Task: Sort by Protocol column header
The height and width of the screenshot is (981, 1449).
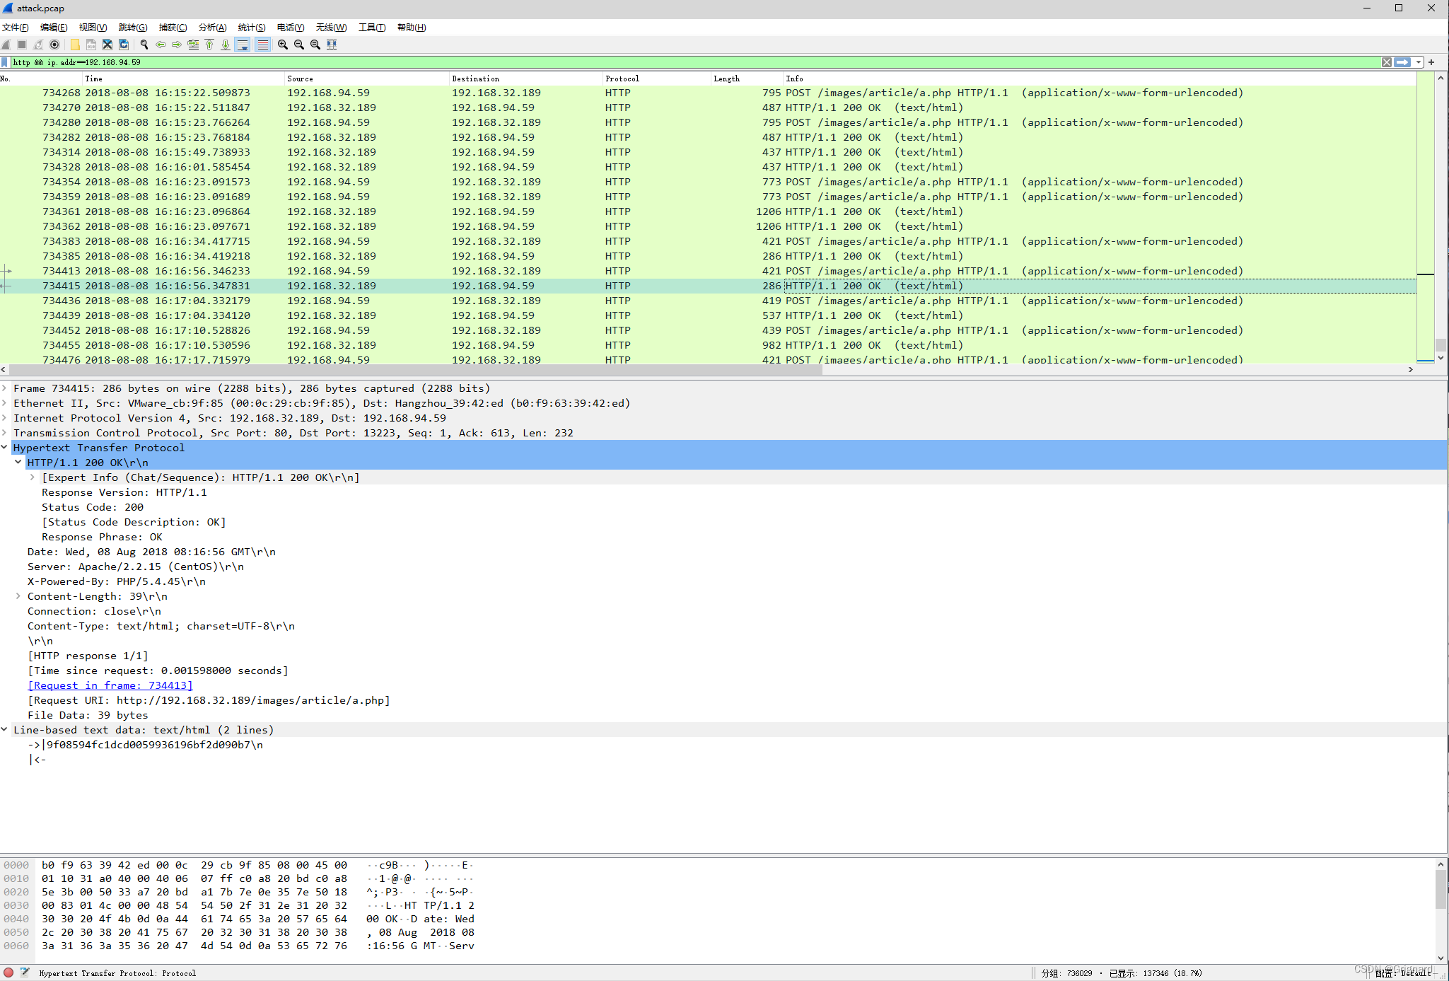Action: click(x=657, y=79)
